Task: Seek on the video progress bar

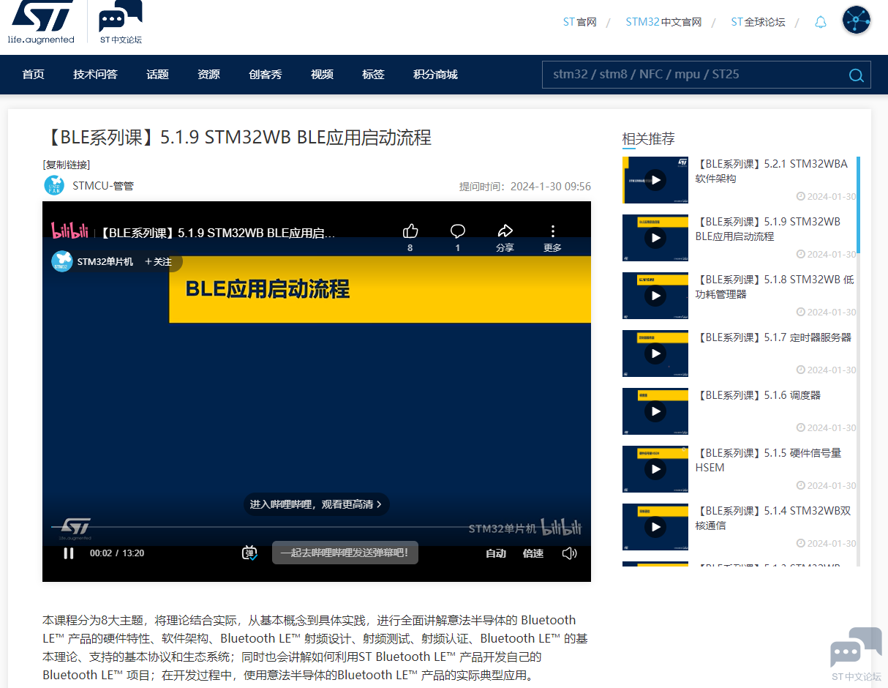Action: tap(316, 527)
